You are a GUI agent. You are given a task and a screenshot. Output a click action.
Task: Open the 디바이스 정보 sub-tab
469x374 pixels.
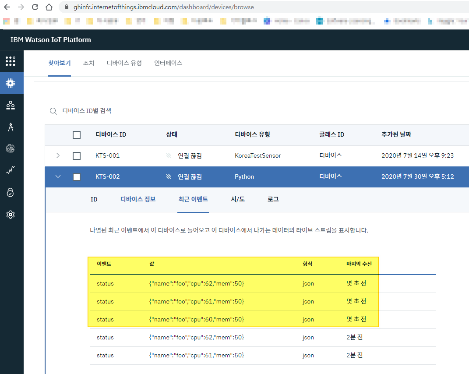pyautogui.click(x=138, y=199)
